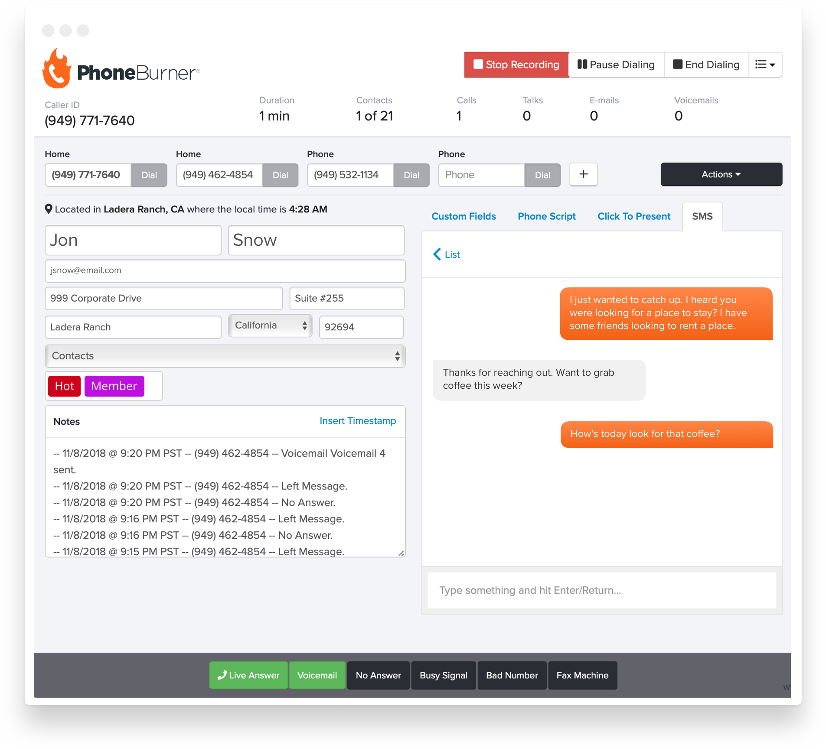The width and height of the screenshot is (826, 749).
Task: Pause dialing using the Pause Dialing button
Action: 616,65
